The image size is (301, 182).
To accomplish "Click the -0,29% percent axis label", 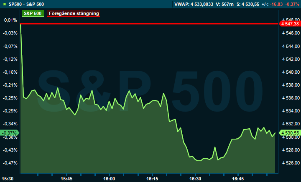I will [x=10, y=111].
